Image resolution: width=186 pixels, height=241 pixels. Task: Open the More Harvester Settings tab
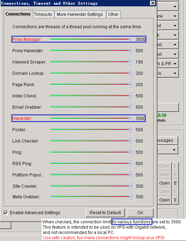point(80,14)
